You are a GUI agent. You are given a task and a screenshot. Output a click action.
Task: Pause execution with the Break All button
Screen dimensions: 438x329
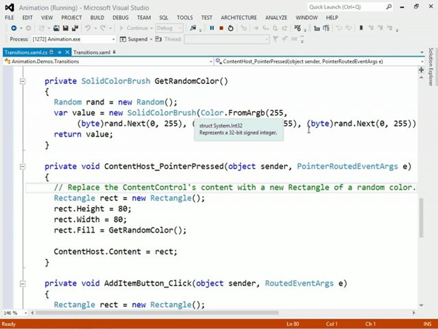(x=212, y=28)
